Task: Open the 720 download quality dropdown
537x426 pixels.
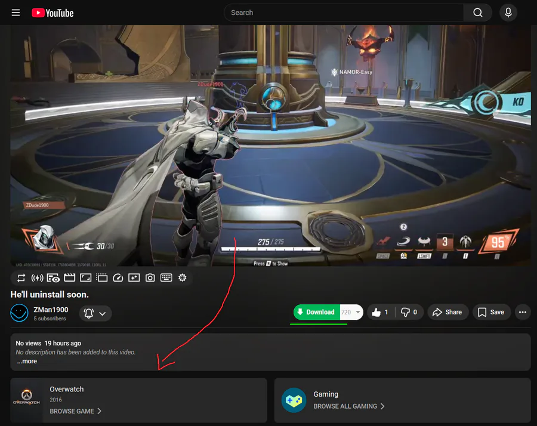Action: 351,312
